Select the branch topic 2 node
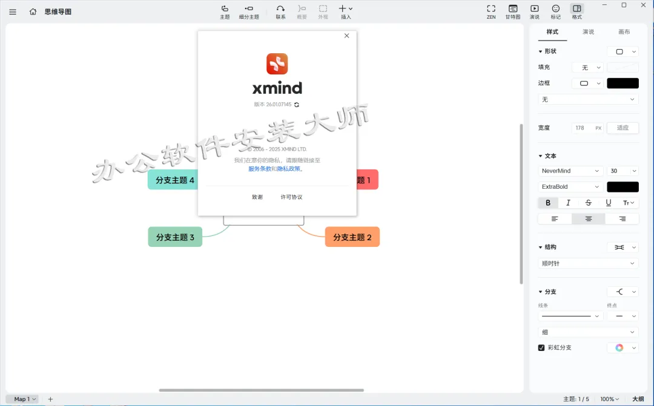The height and width of the screenshot is (406, 654). click(x=352, y=237)
